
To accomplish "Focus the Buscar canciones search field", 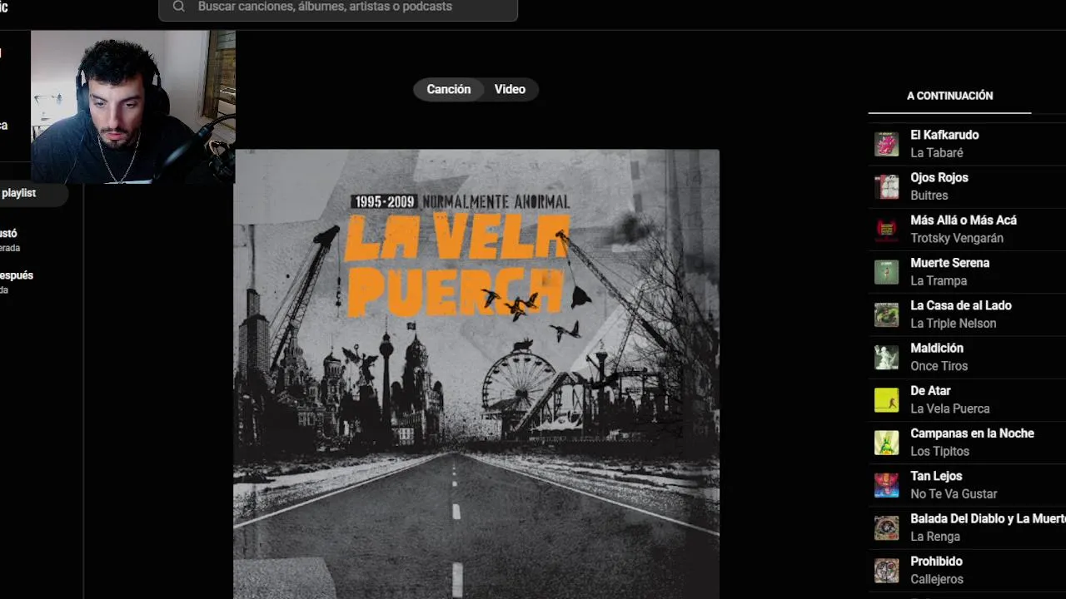I will tap(338, 8).
